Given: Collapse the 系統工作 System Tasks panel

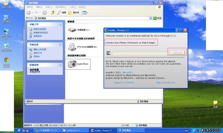Looking at the screenshot, I should tap(60, 24).
